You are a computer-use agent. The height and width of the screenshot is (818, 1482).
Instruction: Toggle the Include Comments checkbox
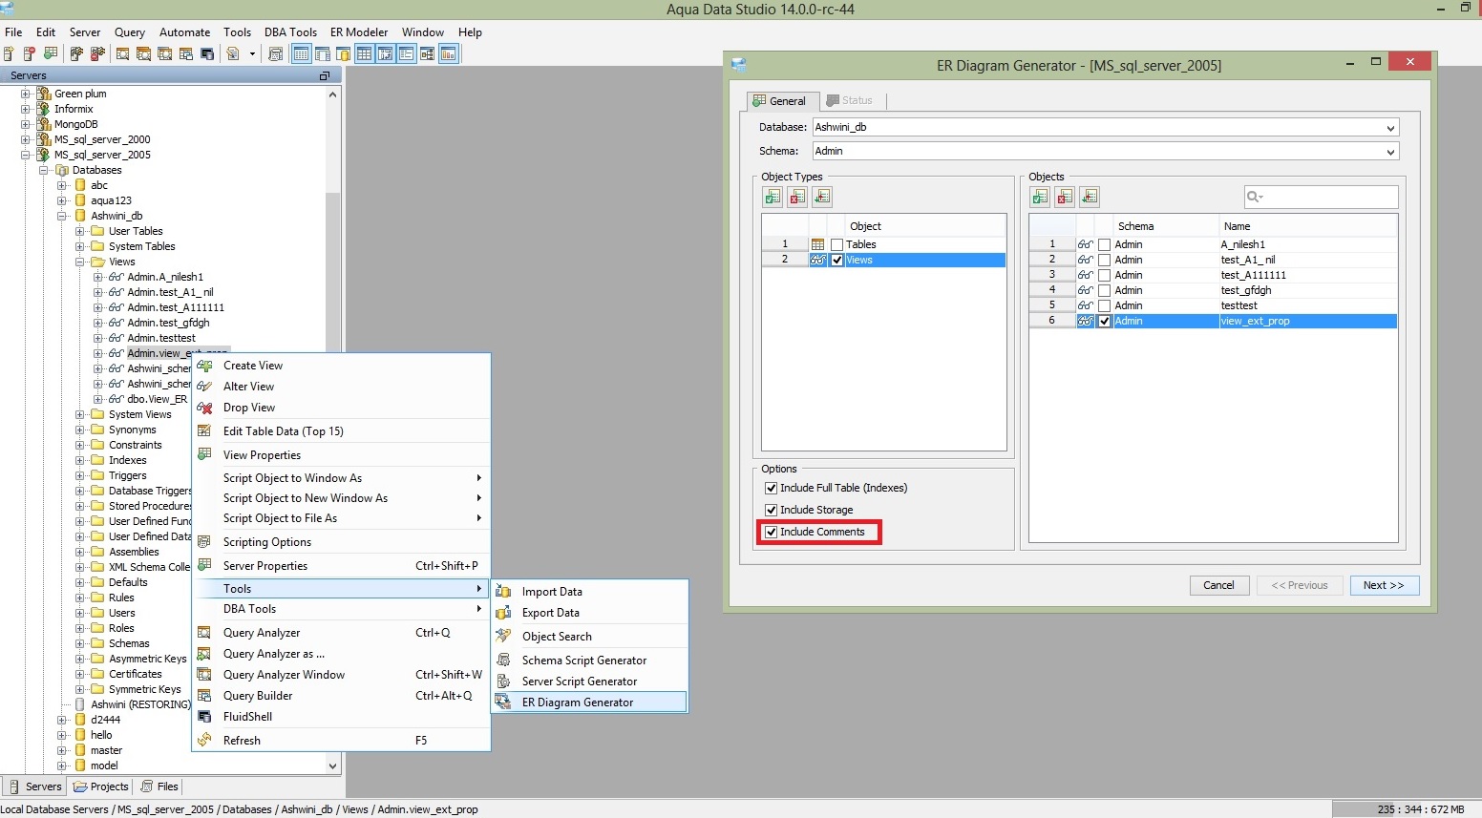tap(772, 532)
